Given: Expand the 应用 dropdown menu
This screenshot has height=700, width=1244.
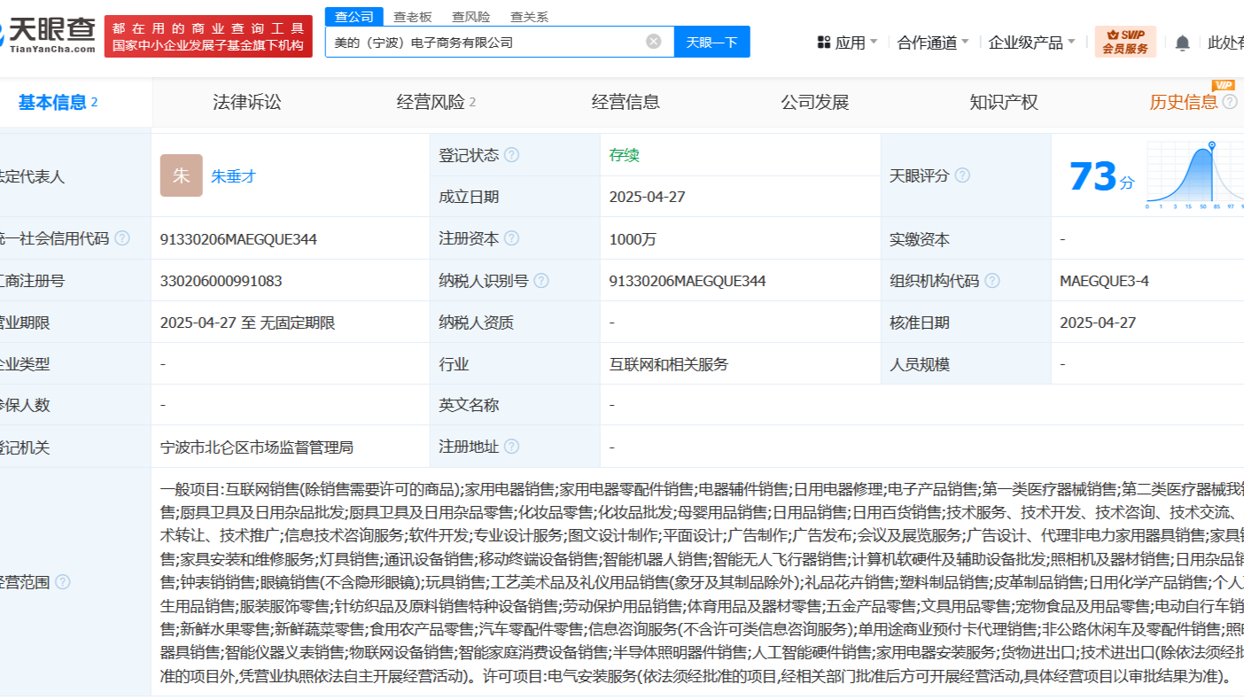Looking at the screenshot, I should (856, 42).
